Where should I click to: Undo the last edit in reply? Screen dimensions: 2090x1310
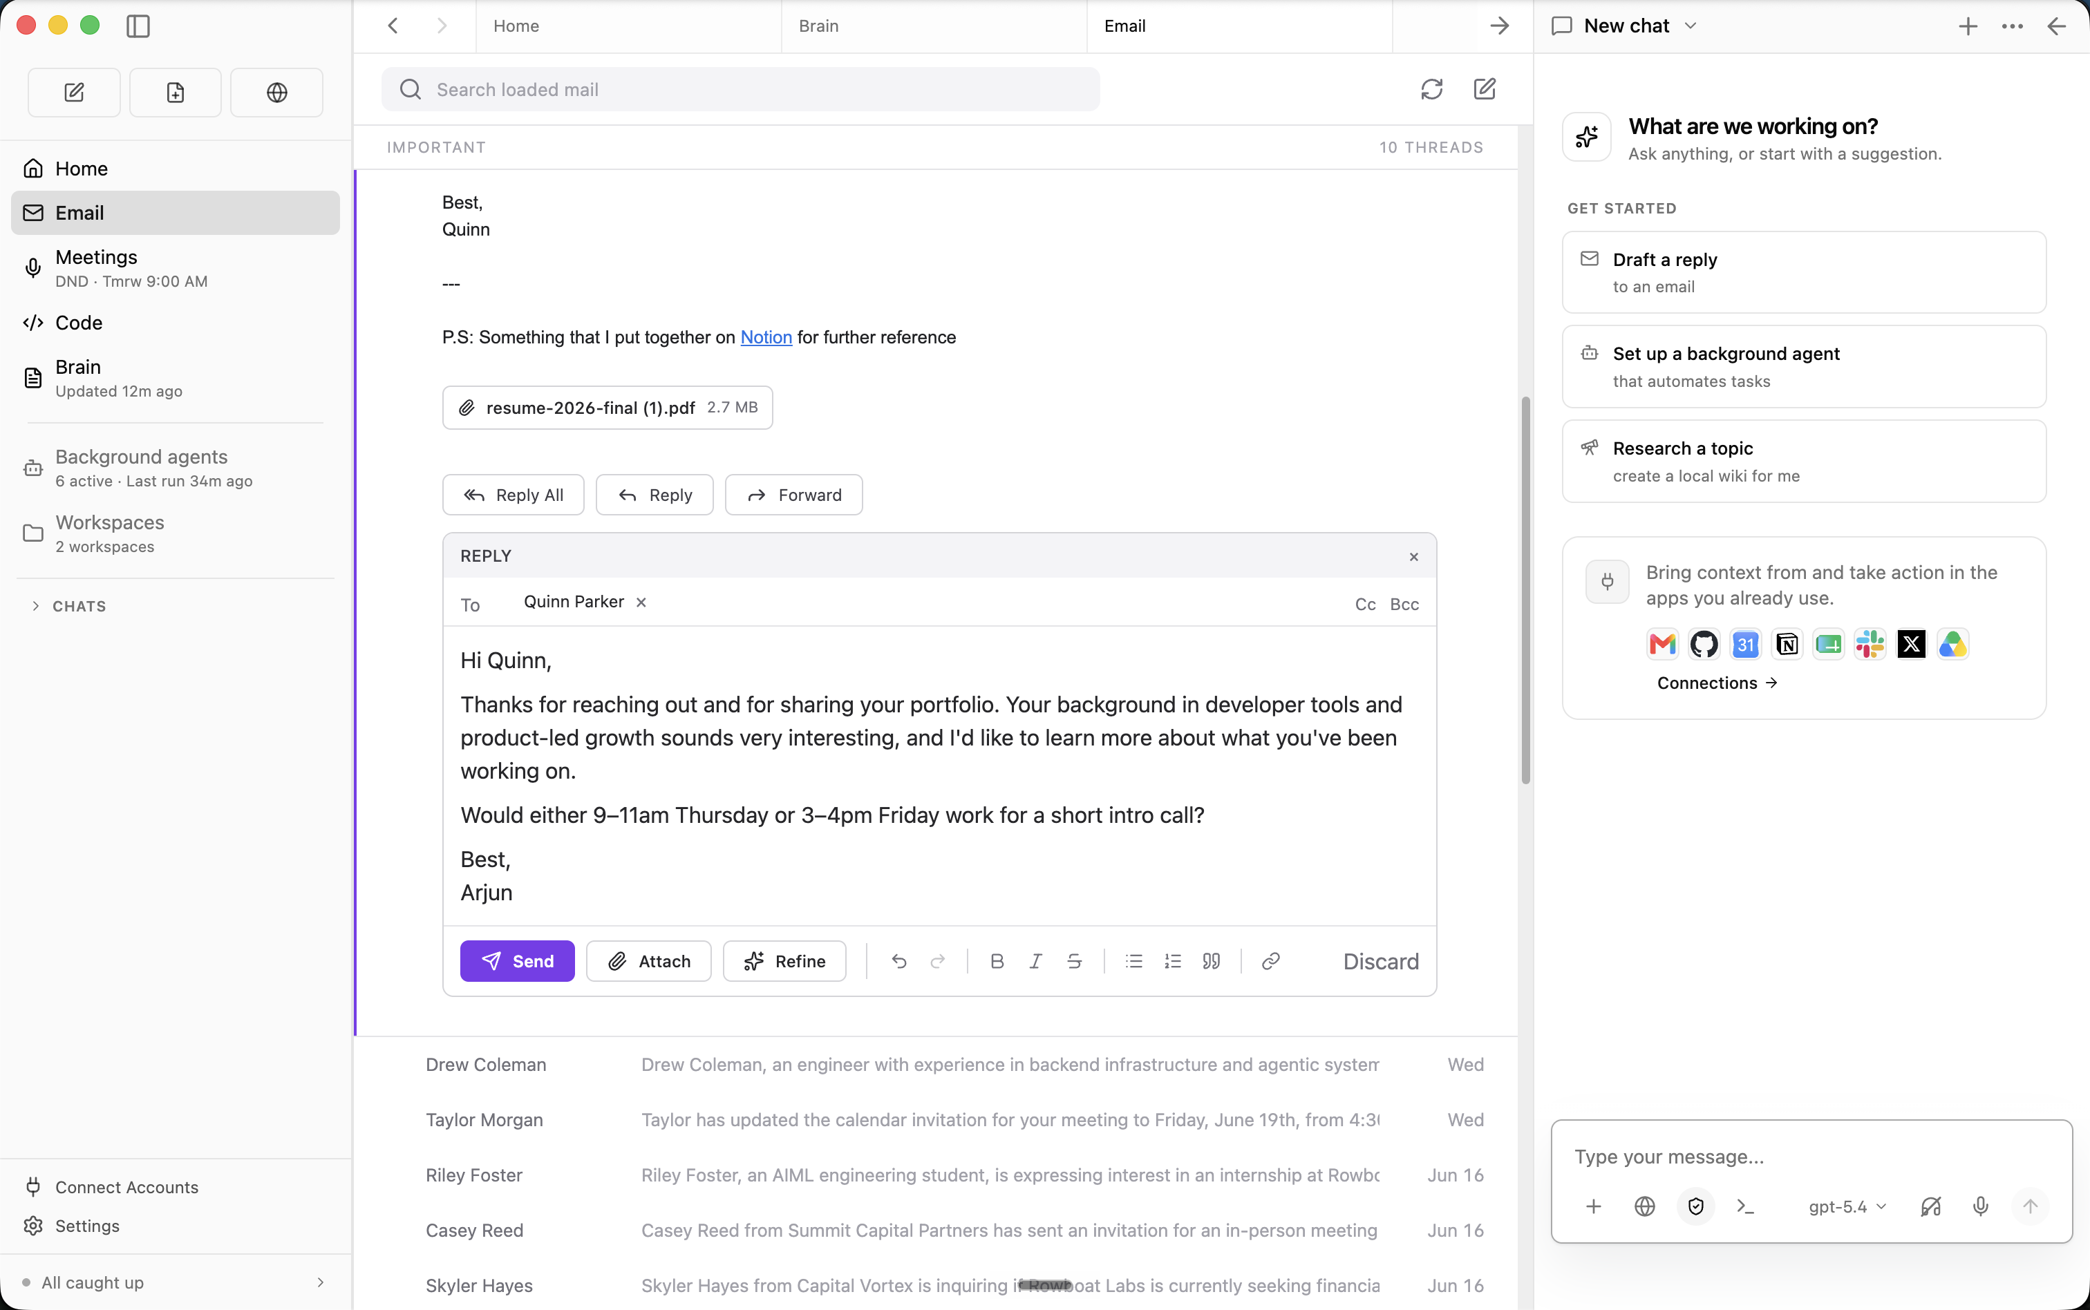click(898, 961)
